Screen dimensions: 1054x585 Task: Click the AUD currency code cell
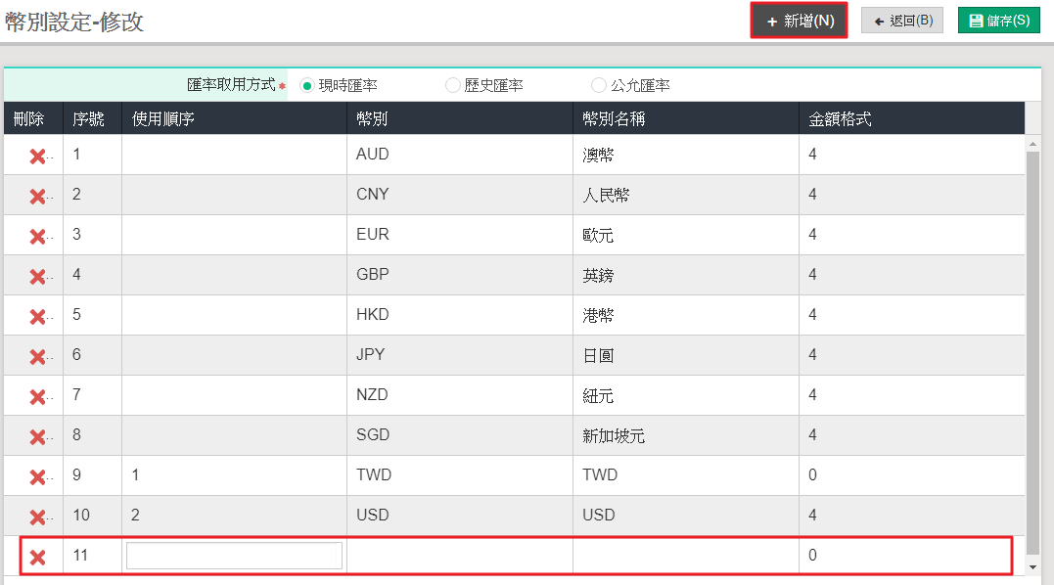pyautogui.click(x=460, y=155)
